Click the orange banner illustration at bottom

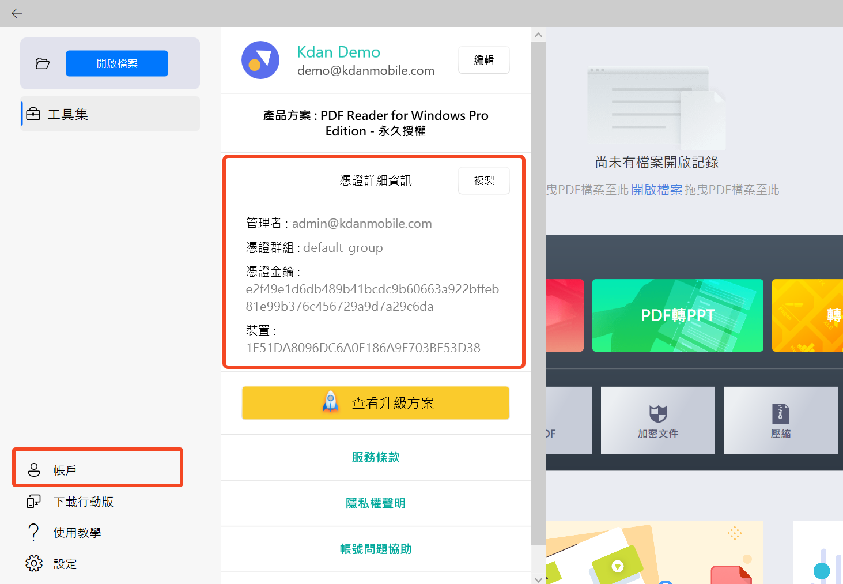pyautogui.click(x=655, y=552)
